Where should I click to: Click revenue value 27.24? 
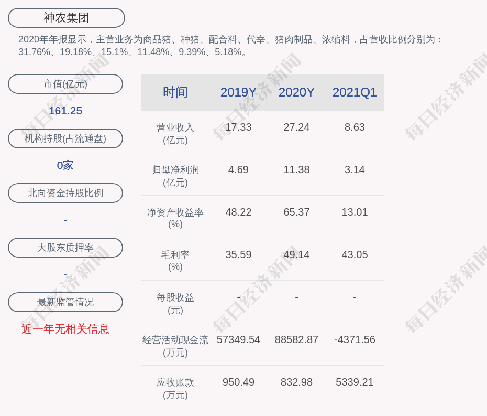(296, 127)
